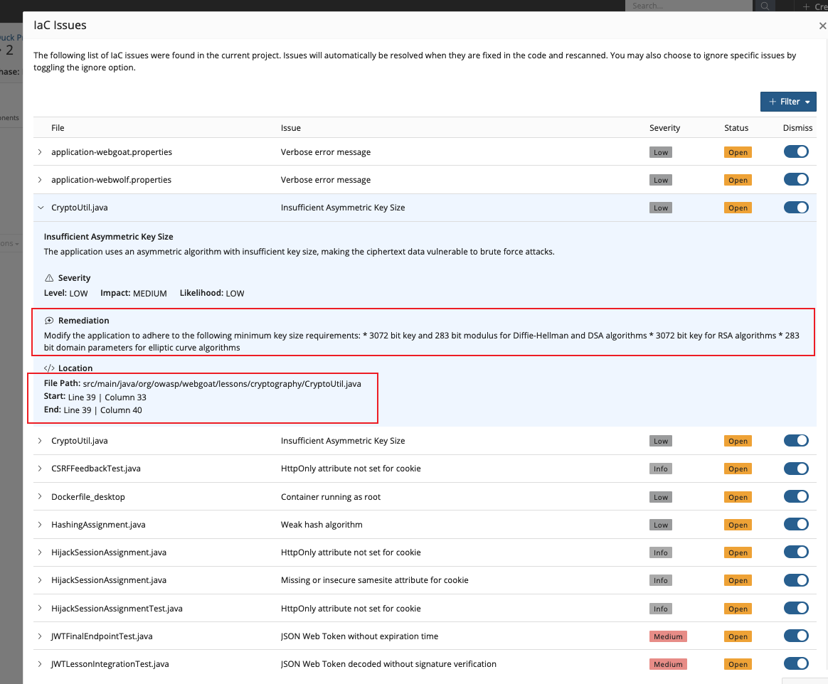Expand the Dockerfile_desktop row

[x=40, y=496]
